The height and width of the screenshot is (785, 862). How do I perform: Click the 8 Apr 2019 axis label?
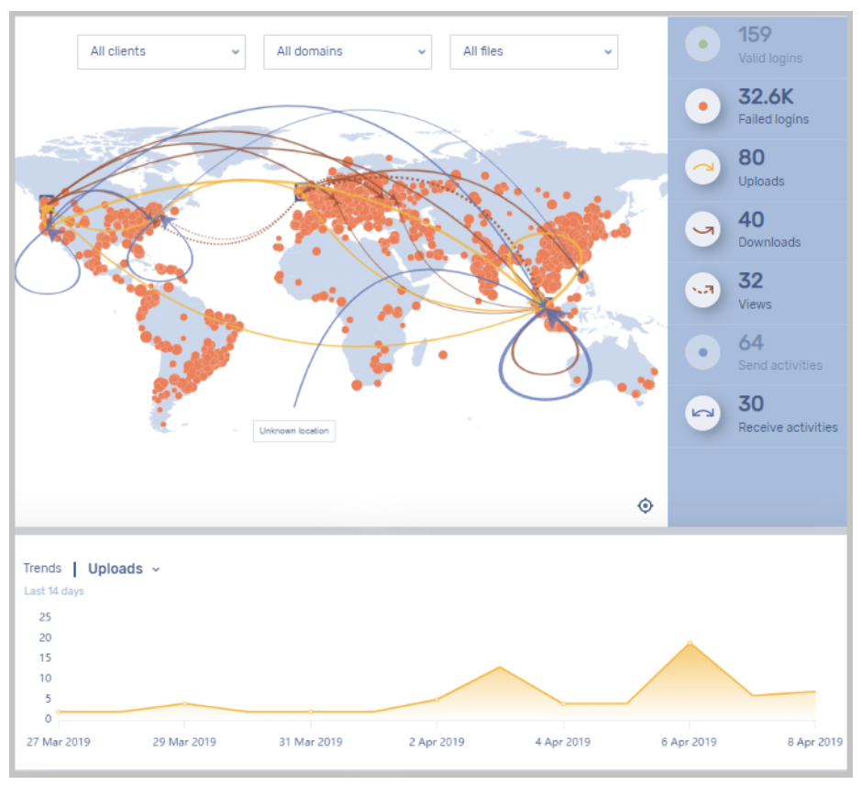[814, 742]
